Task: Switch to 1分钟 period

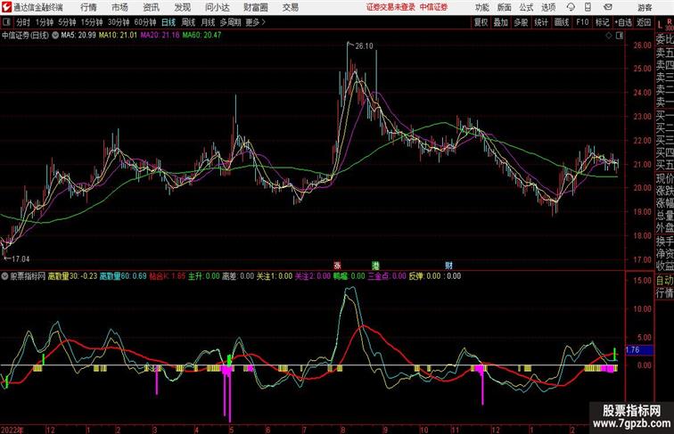Action: 45,22
